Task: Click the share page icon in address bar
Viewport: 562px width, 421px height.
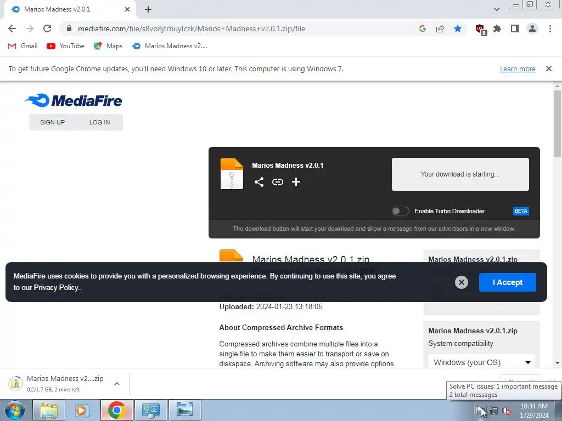Action: pyautogui.click(x=440, y=29)
